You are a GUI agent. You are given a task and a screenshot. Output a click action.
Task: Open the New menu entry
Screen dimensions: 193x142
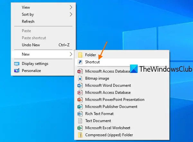[42, 54]
